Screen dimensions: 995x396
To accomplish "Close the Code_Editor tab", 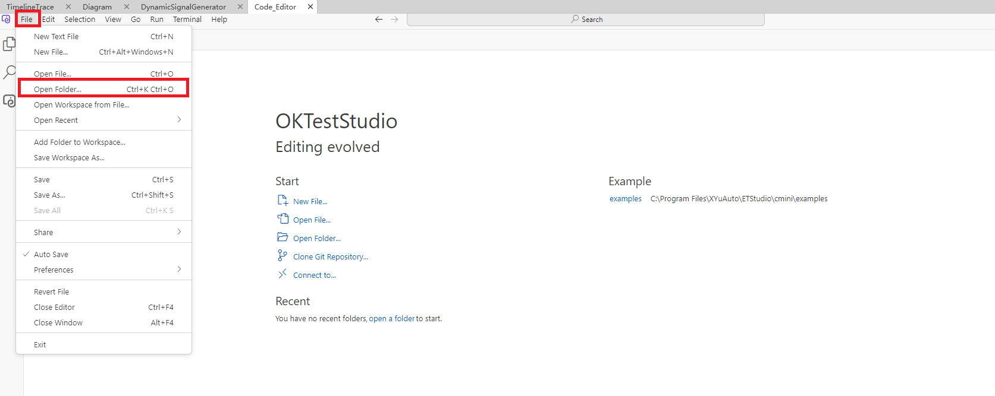I will [310, 7].
